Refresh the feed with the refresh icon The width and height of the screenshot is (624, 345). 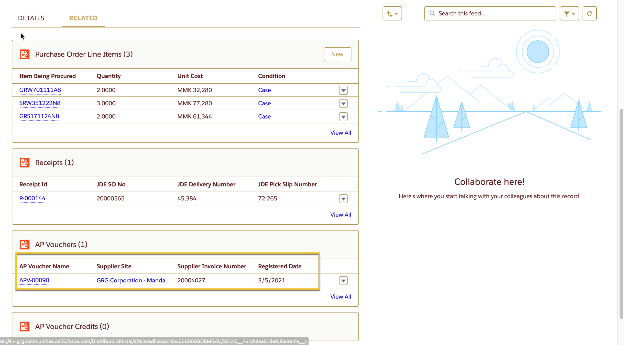[x=589, y=14]
